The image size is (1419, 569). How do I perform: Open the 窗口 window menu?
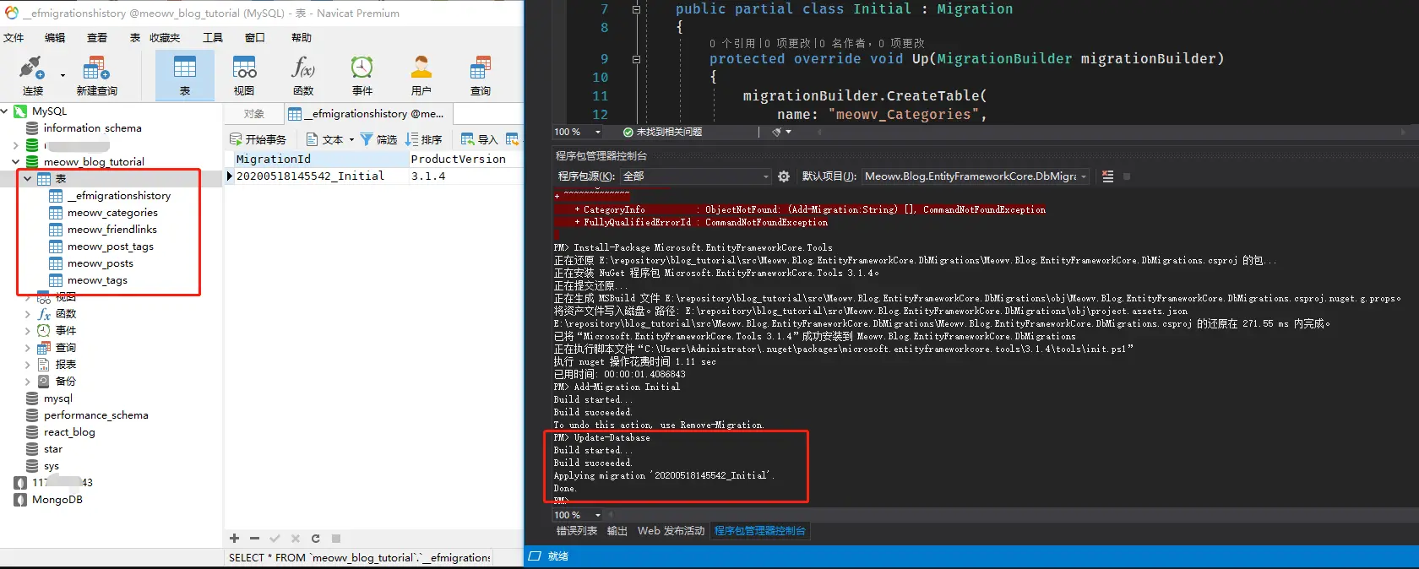[x=255, y=38]
